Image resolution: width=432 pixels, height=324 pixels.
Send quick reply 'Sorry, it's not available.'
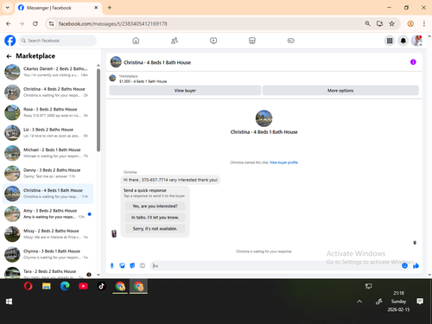[155, 229]
